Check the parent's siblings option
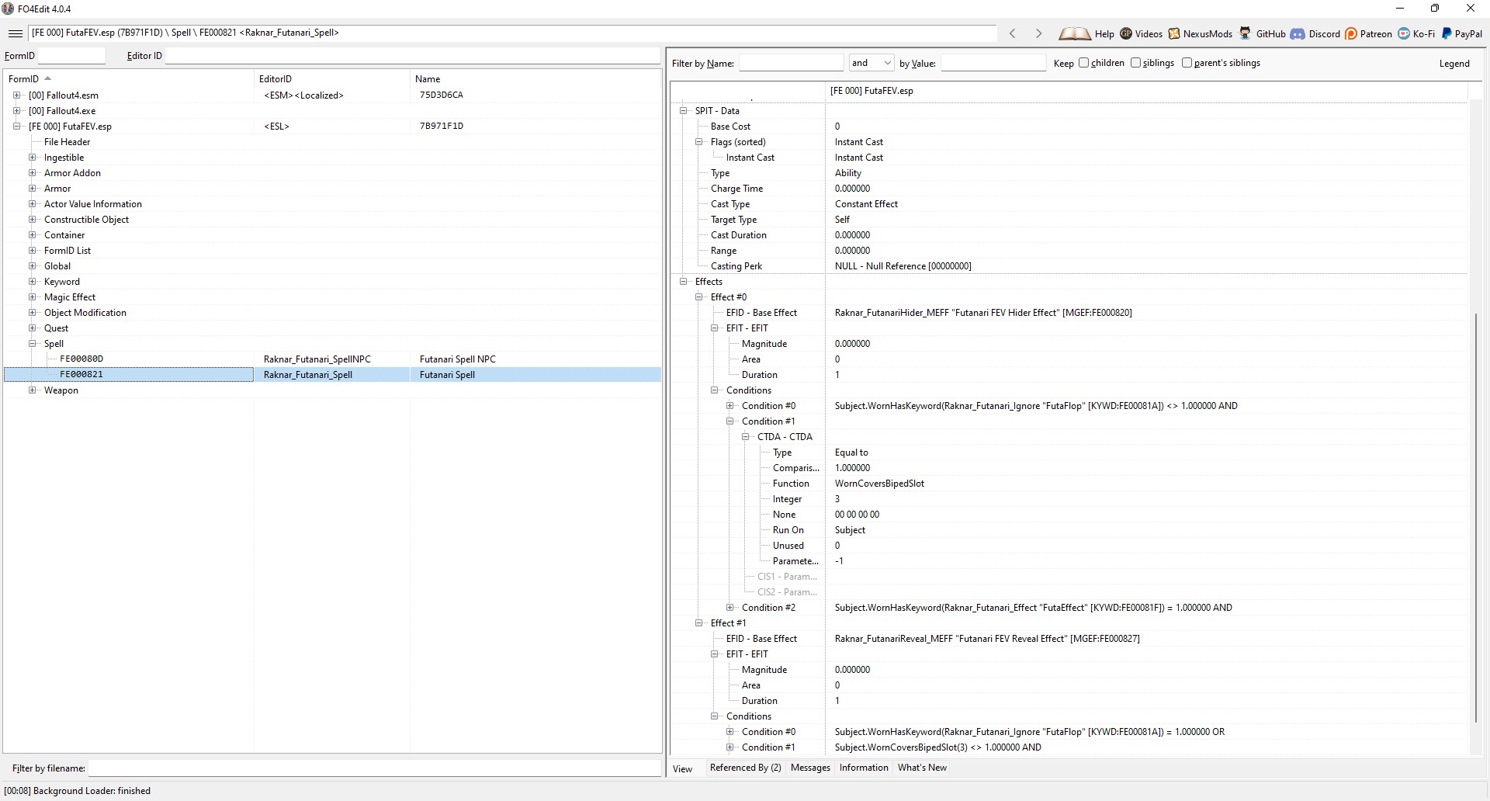This screenshot has height=801, width=1490. click(1187, 63)
